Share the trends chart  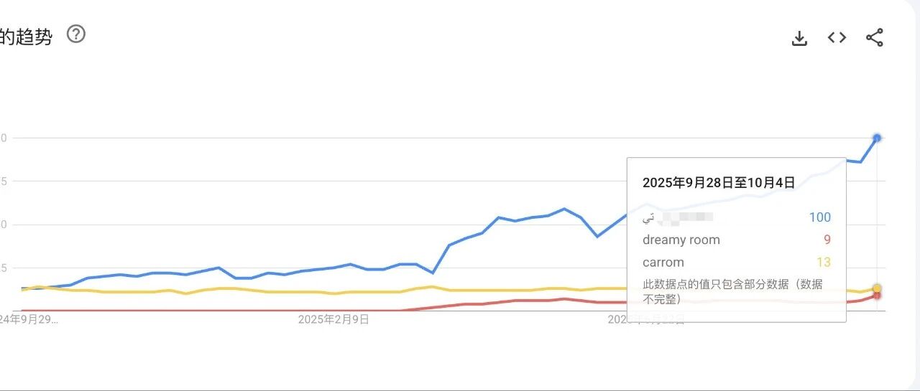874,38
